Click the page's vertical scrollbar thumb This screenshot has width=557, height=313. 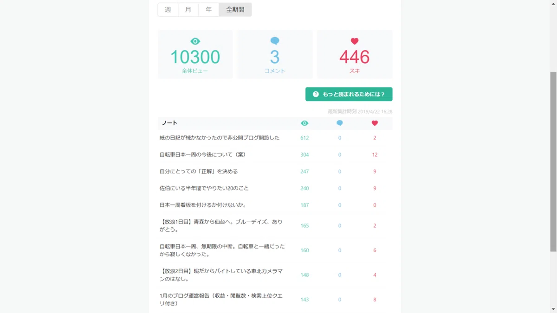pos(553,162)
